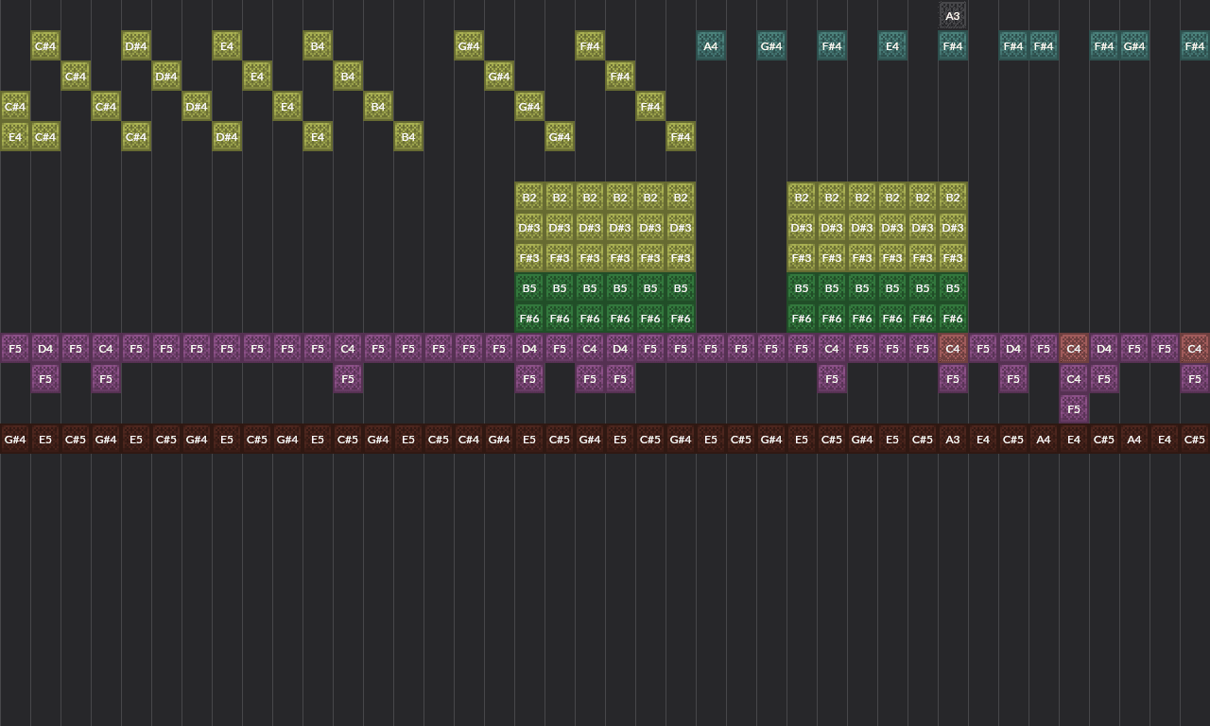Screen dimensions: 1210x726
Task: Select the purple D4 note next to it
Action: (44, 348)
